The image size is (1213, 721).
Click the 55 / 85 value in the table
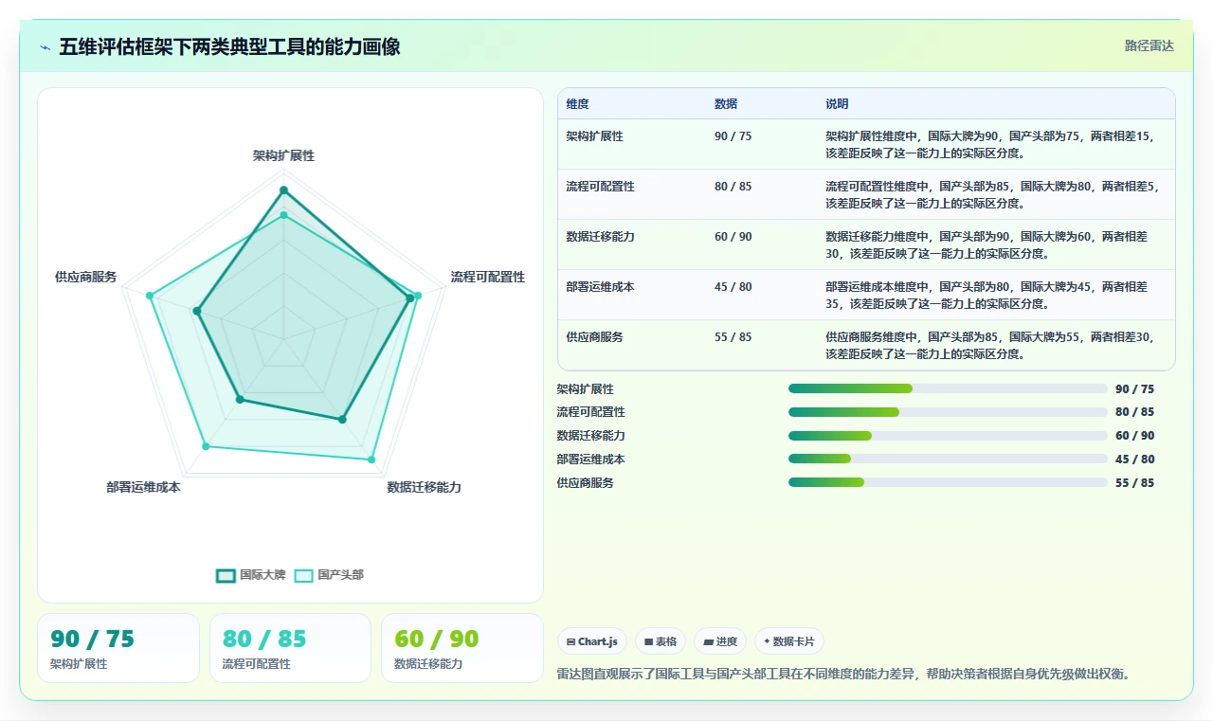click(733, 337)
